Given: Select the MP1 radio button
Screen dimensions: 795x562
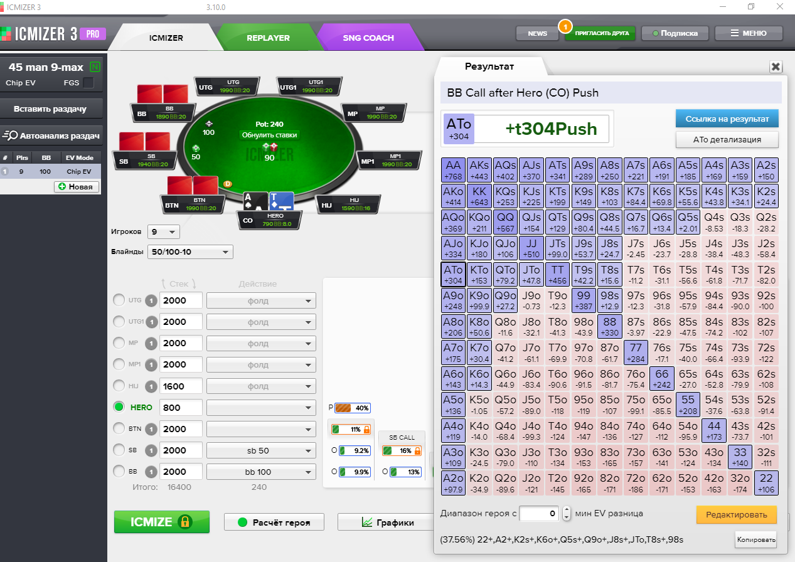Looking at the screenshot, I should pos(119,364).
